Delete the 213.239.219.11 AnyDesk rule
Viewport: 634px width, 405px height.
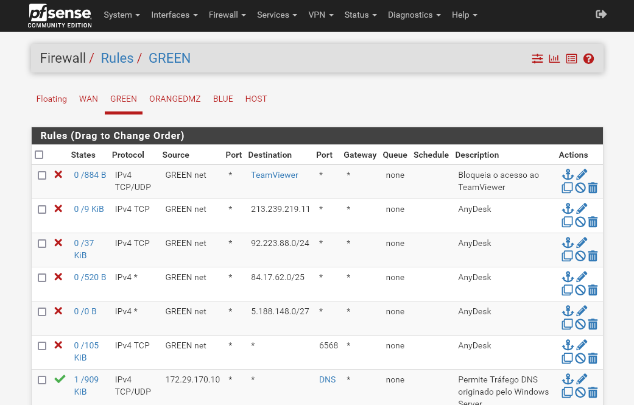point(593,222)
